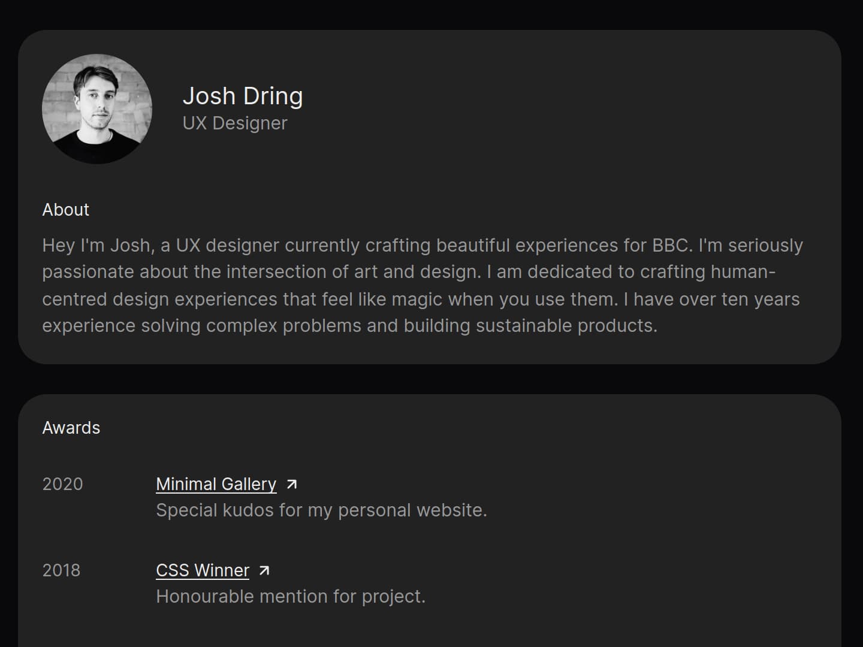
Task: Click the 'About' section heading
Action: pos(66,210)
